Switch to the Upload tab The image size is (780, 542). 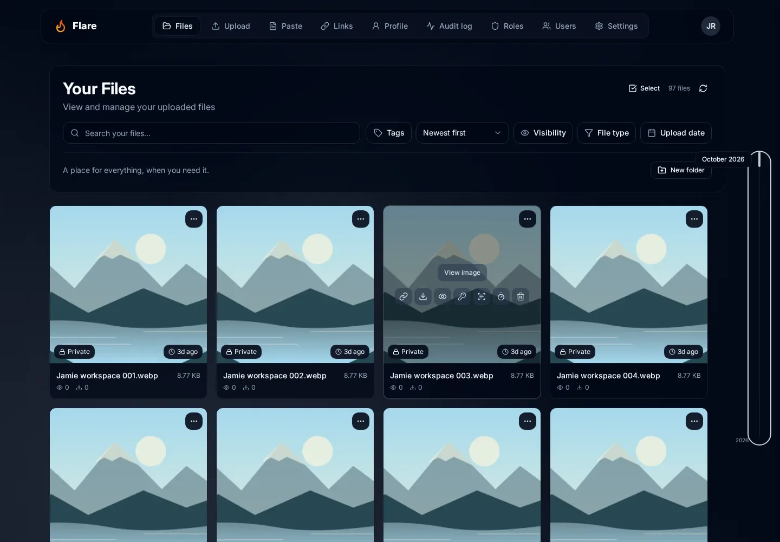point(231,26)
